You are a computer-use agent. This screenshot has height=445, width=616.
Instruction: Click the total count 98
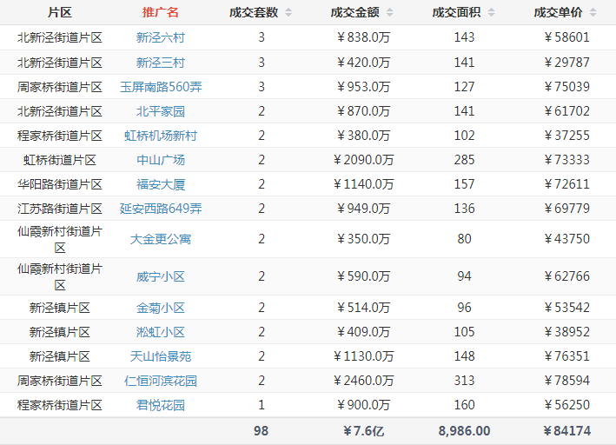(262, 431)
